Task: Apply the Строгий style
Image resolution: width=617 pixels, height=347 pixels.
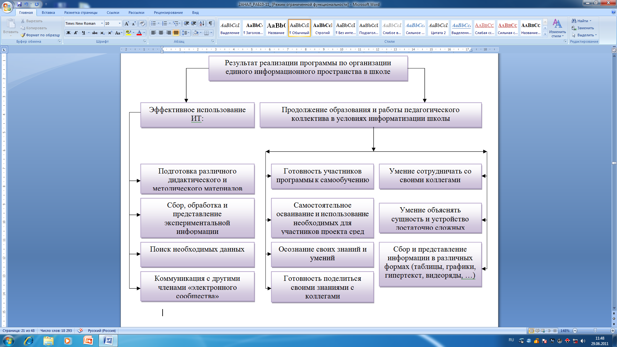Action: coord(322,28)
